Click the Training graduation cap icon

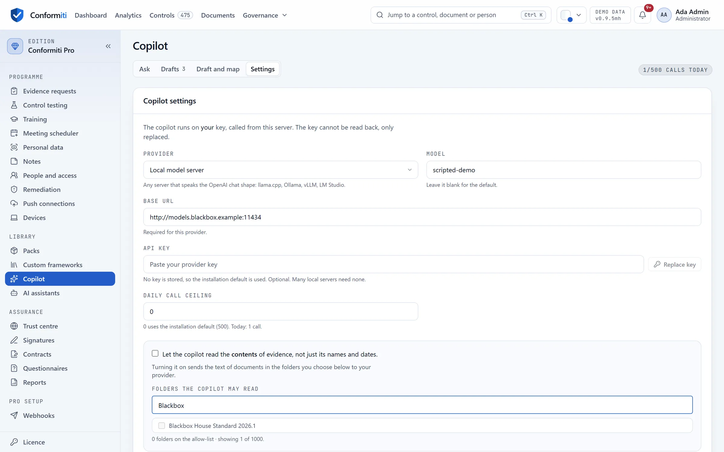coord(14,119)
